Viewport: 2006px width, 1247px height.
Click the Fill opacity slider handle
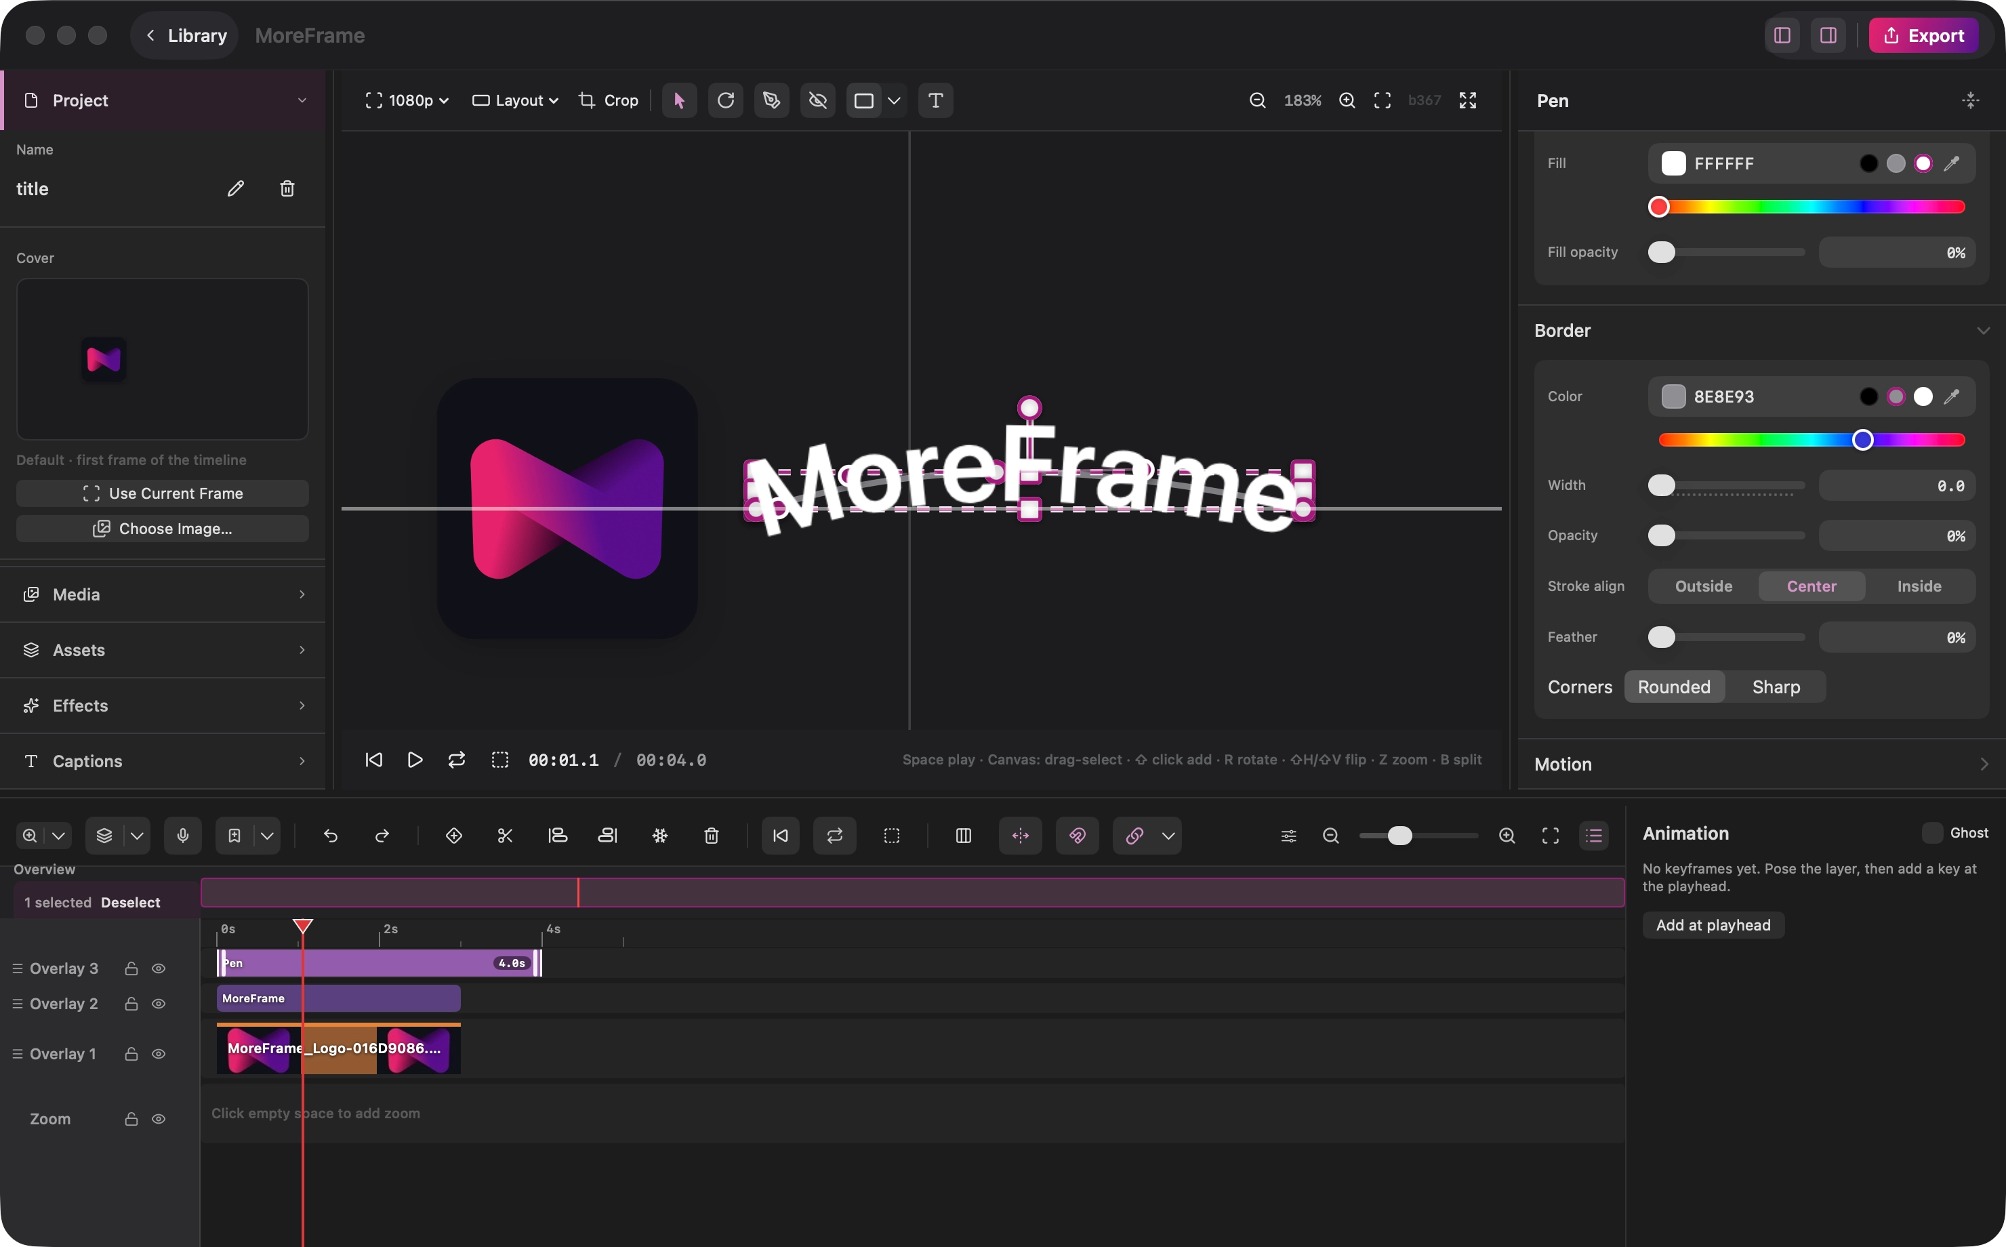[x=1661, y=252]
